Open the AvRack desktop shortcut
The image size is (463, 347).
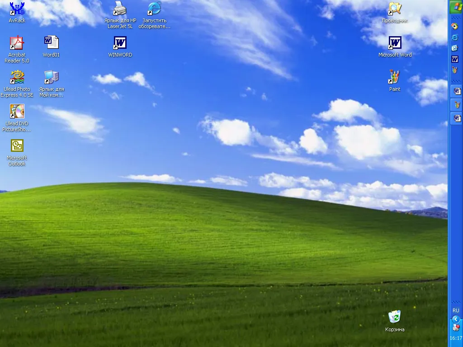coord(17,12)
